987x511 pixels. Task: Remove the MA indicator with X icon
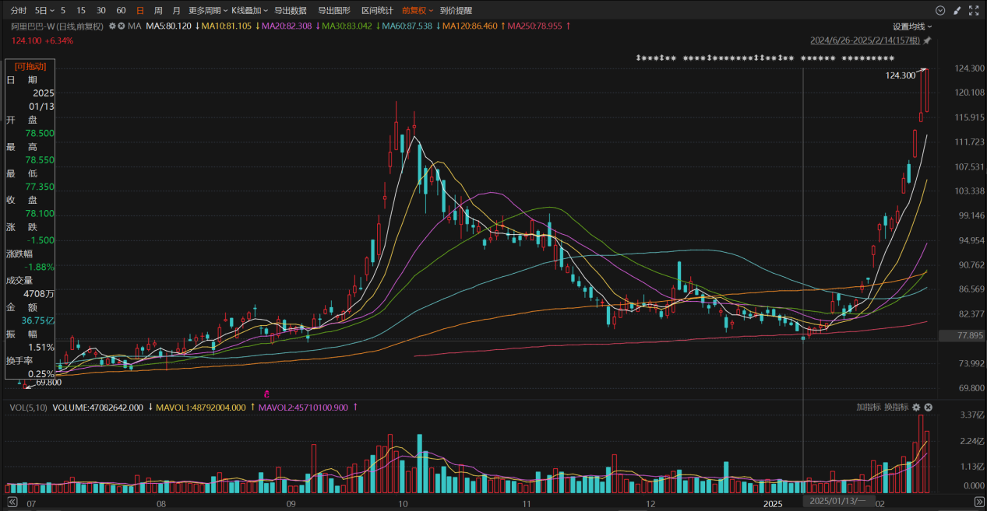point(122,26)
